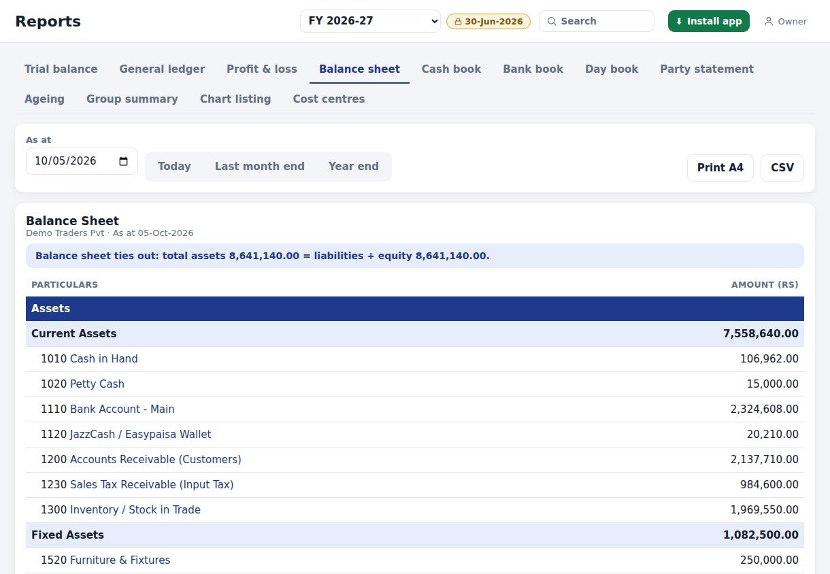The width and height of the screenshot is (830, 574).
Task: Click the Bank Account amount 2,324,608.00
Action: [765, 409]
